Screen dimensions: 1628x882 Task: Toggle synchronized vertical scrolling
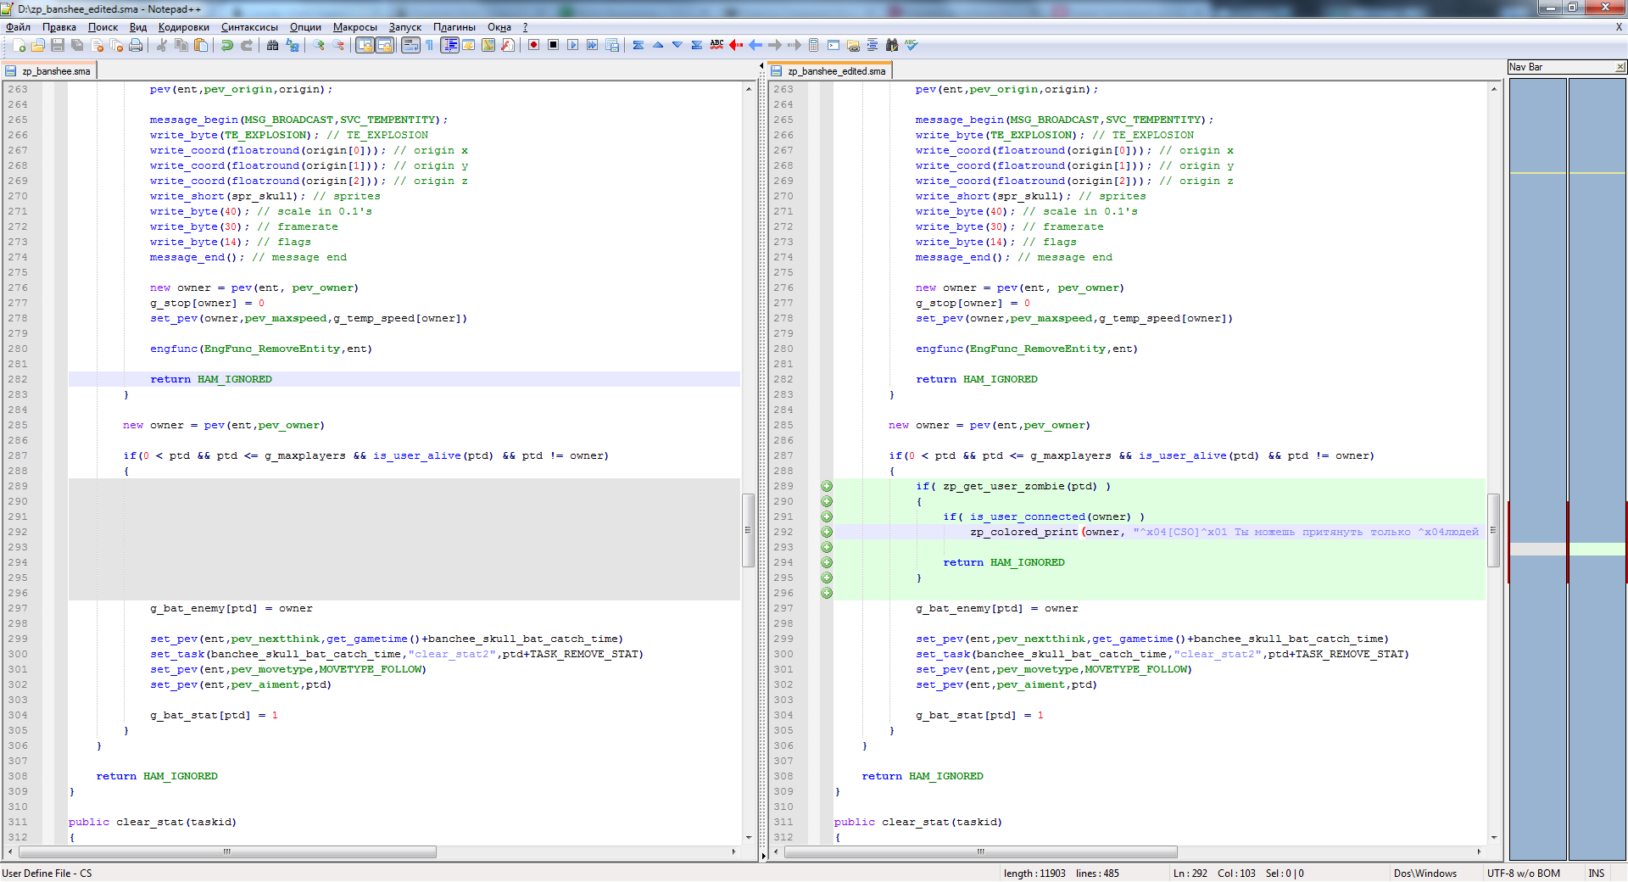[364, 45]
